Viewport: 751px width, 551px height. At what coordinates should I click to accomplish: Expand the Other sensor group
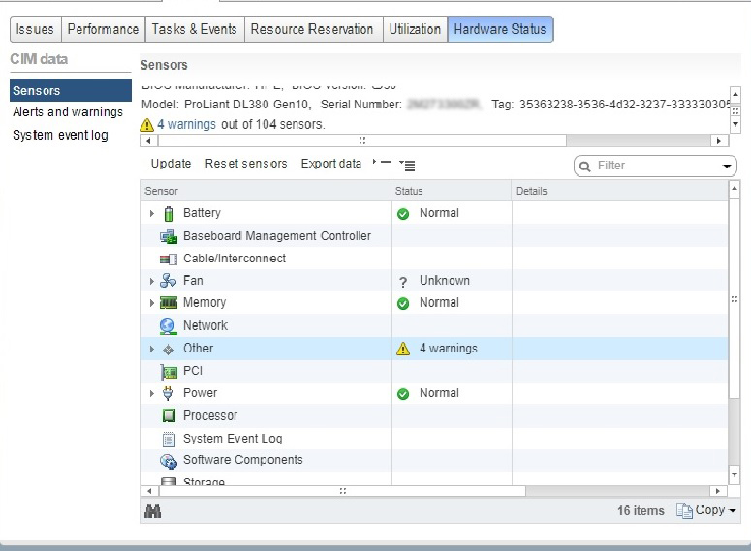click(x=151, y=349)
